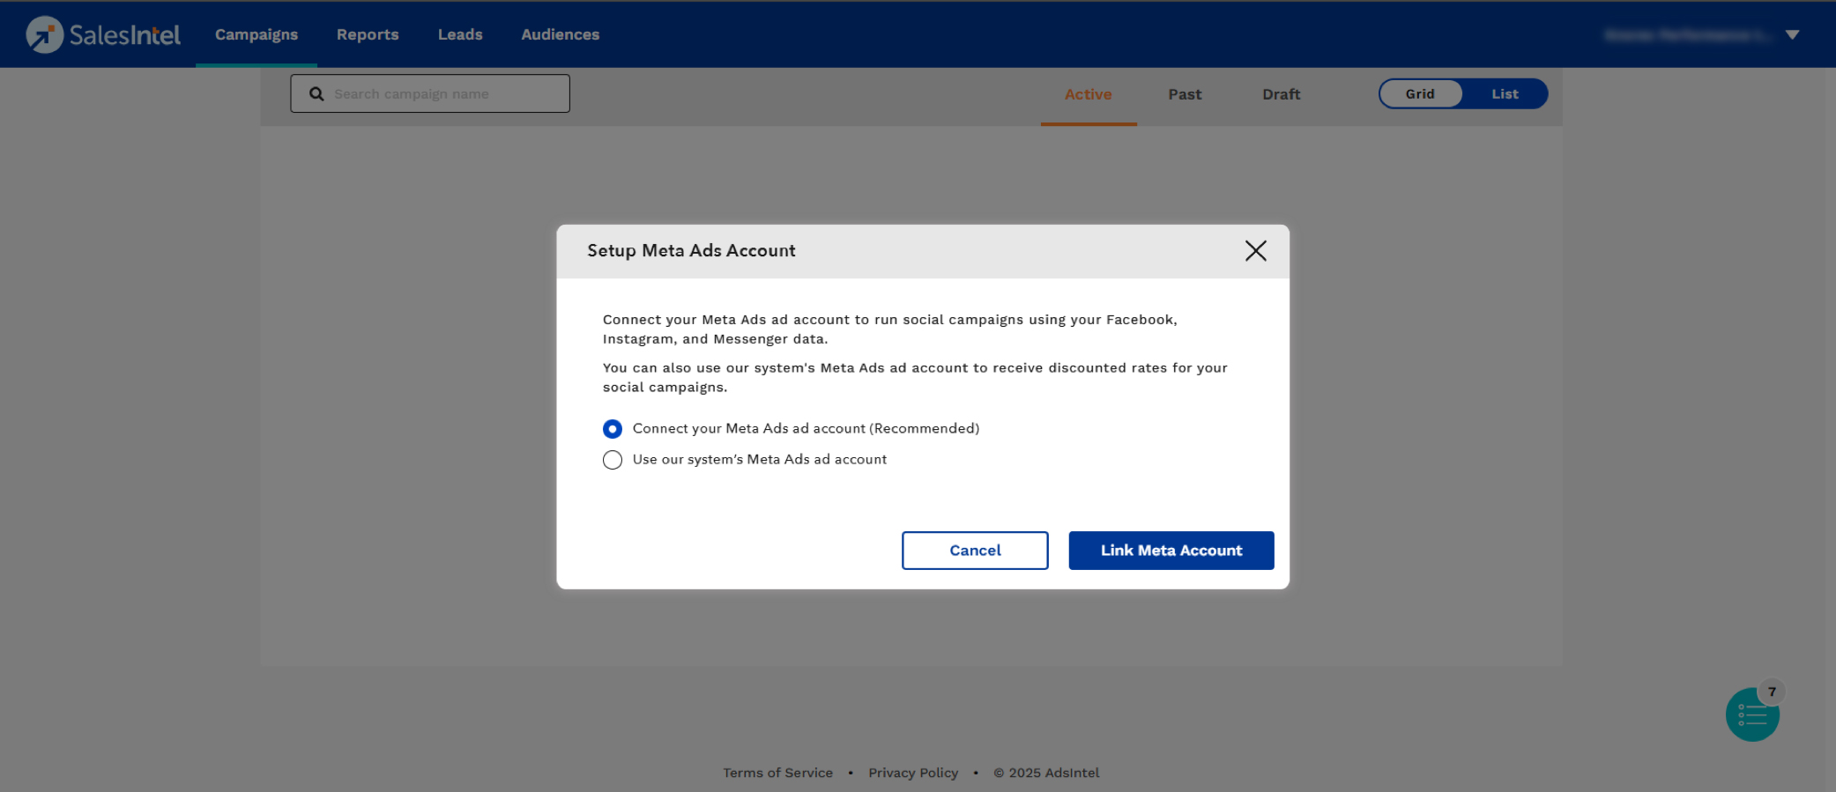Focus the Search campaign name field
Viewport: 1836px width, 792px height.
coord(445,94)
